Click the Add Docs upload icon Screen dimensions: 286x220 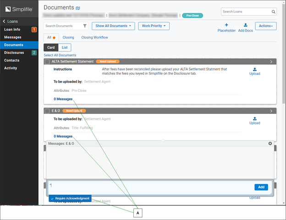coord(246,25)
